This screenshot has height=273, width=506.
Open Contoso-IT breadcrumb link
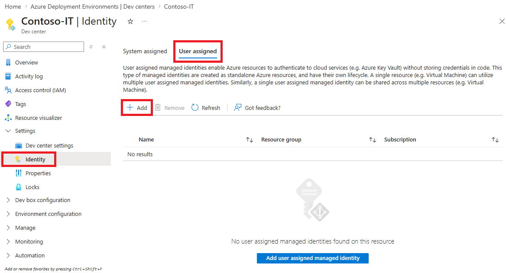coord(179,6)
